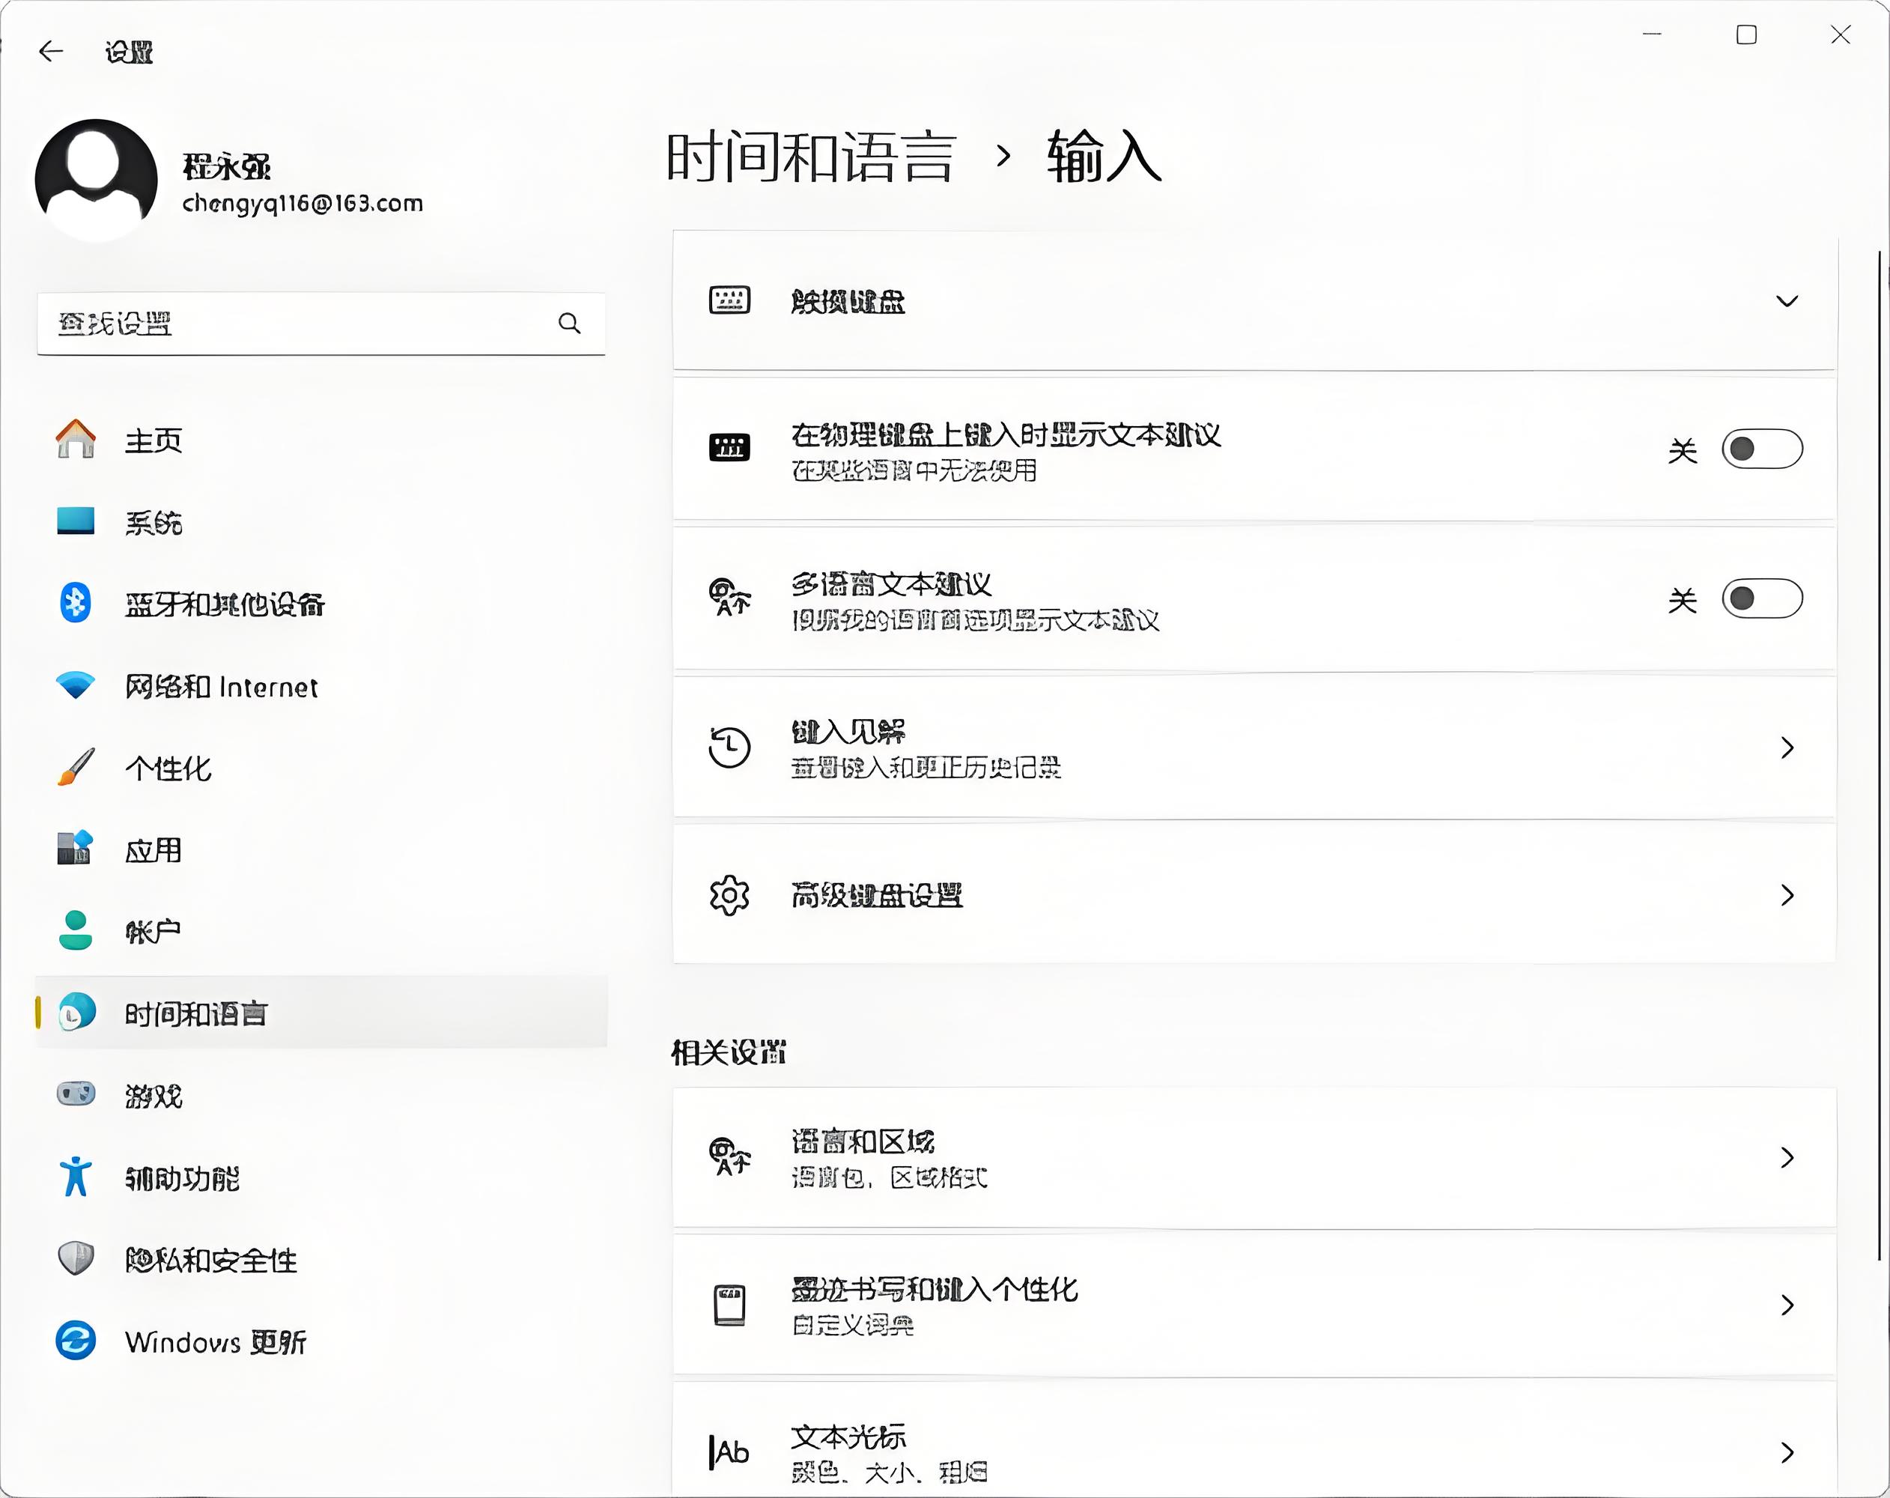Click the 多语言文本建议 language icon
Viewport: 1890px width, 1498px height.
pyautogui.click(x=729, y=597)
